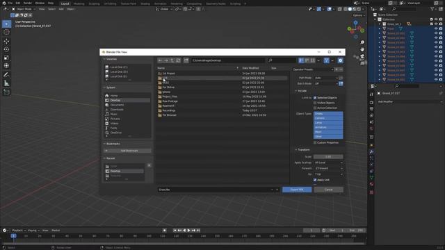This screenshot has width=445, height=250.
Task: Switch to vertical list display mode
Action: 301,60
